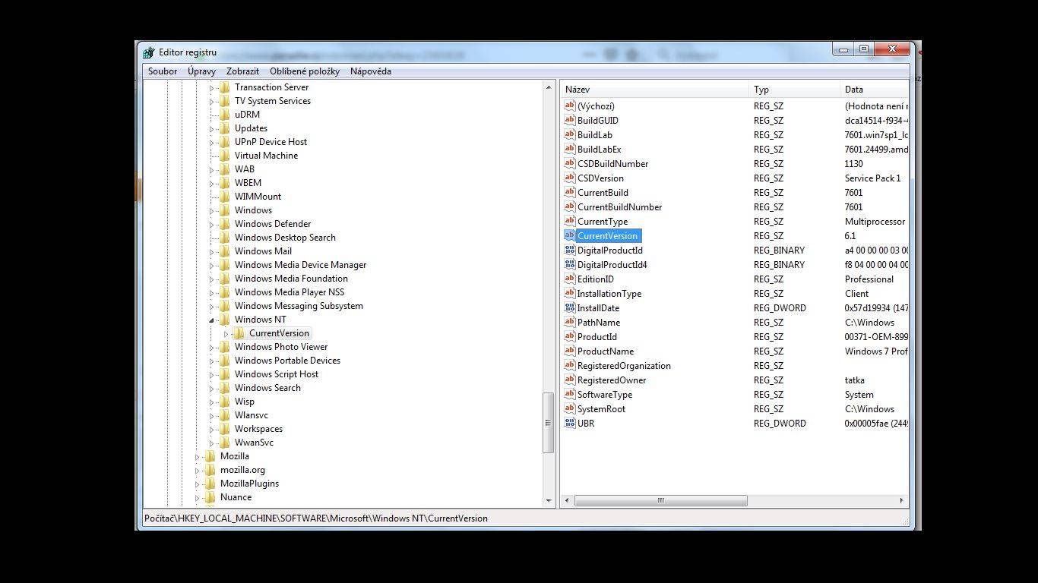This screenshot has height=583, width=1038.
Task: Click the string icon of (Výchozí) value
Action: (570, 106)
